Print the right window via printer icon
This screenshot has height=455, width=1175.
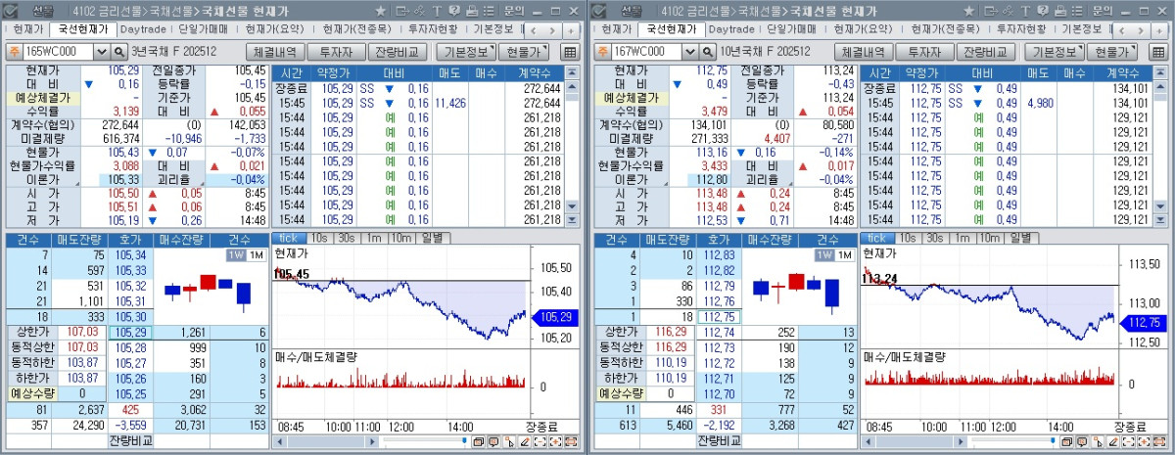click(1060, 11)
